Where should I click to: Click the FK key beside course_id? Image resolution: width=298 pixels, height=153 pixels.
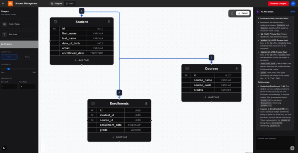tap(92, 120)
